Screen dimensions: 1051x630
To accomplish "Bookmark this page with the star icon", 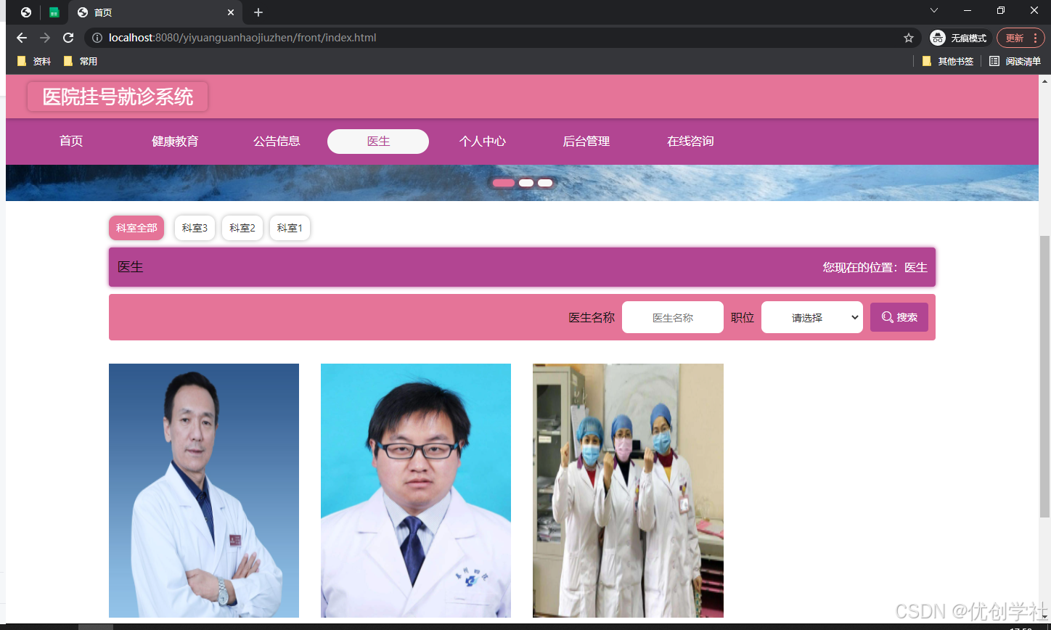I will [909, 38].
